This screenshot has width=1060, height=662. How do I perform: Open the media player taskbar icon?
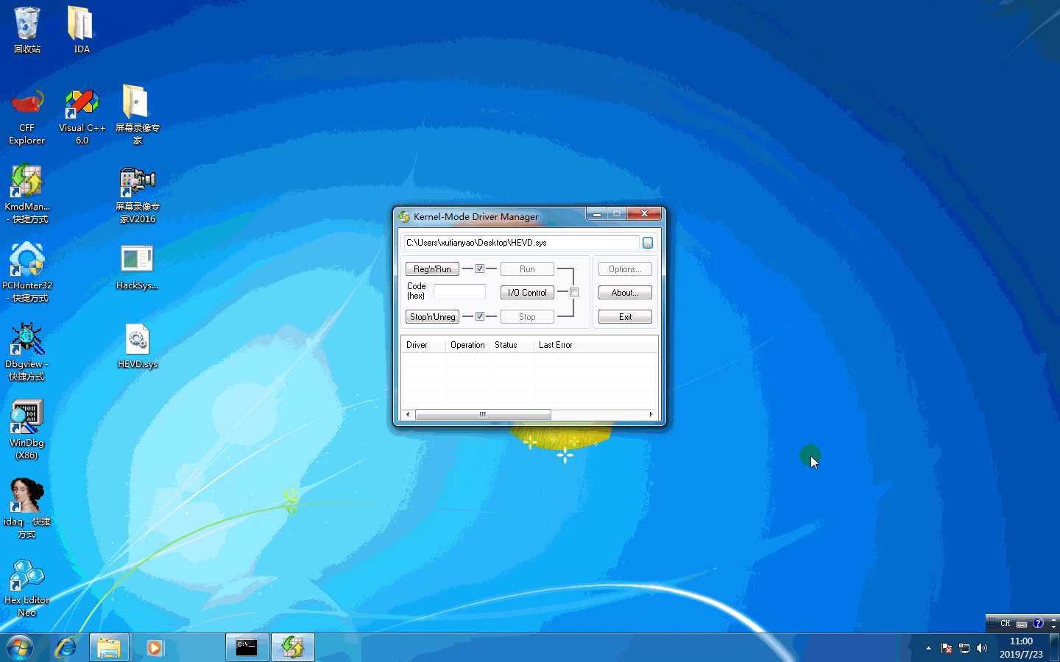pyautogui.click(x=154, y=648)
